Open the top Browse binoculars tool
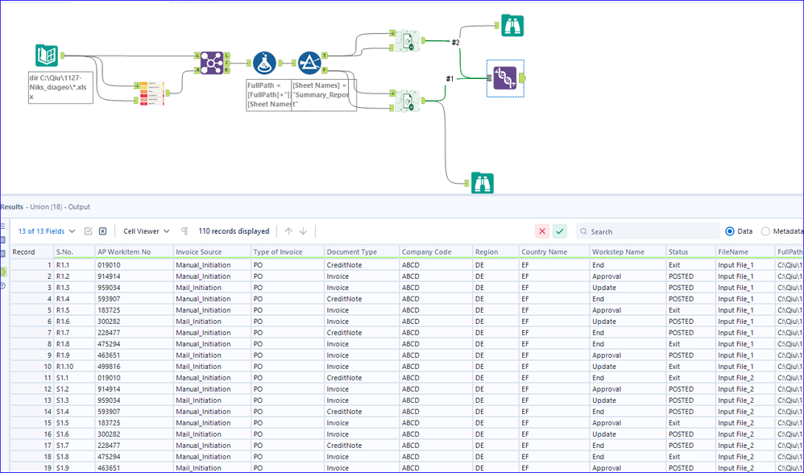Screen dimensions: 804x473 click(x=511, y=26)
